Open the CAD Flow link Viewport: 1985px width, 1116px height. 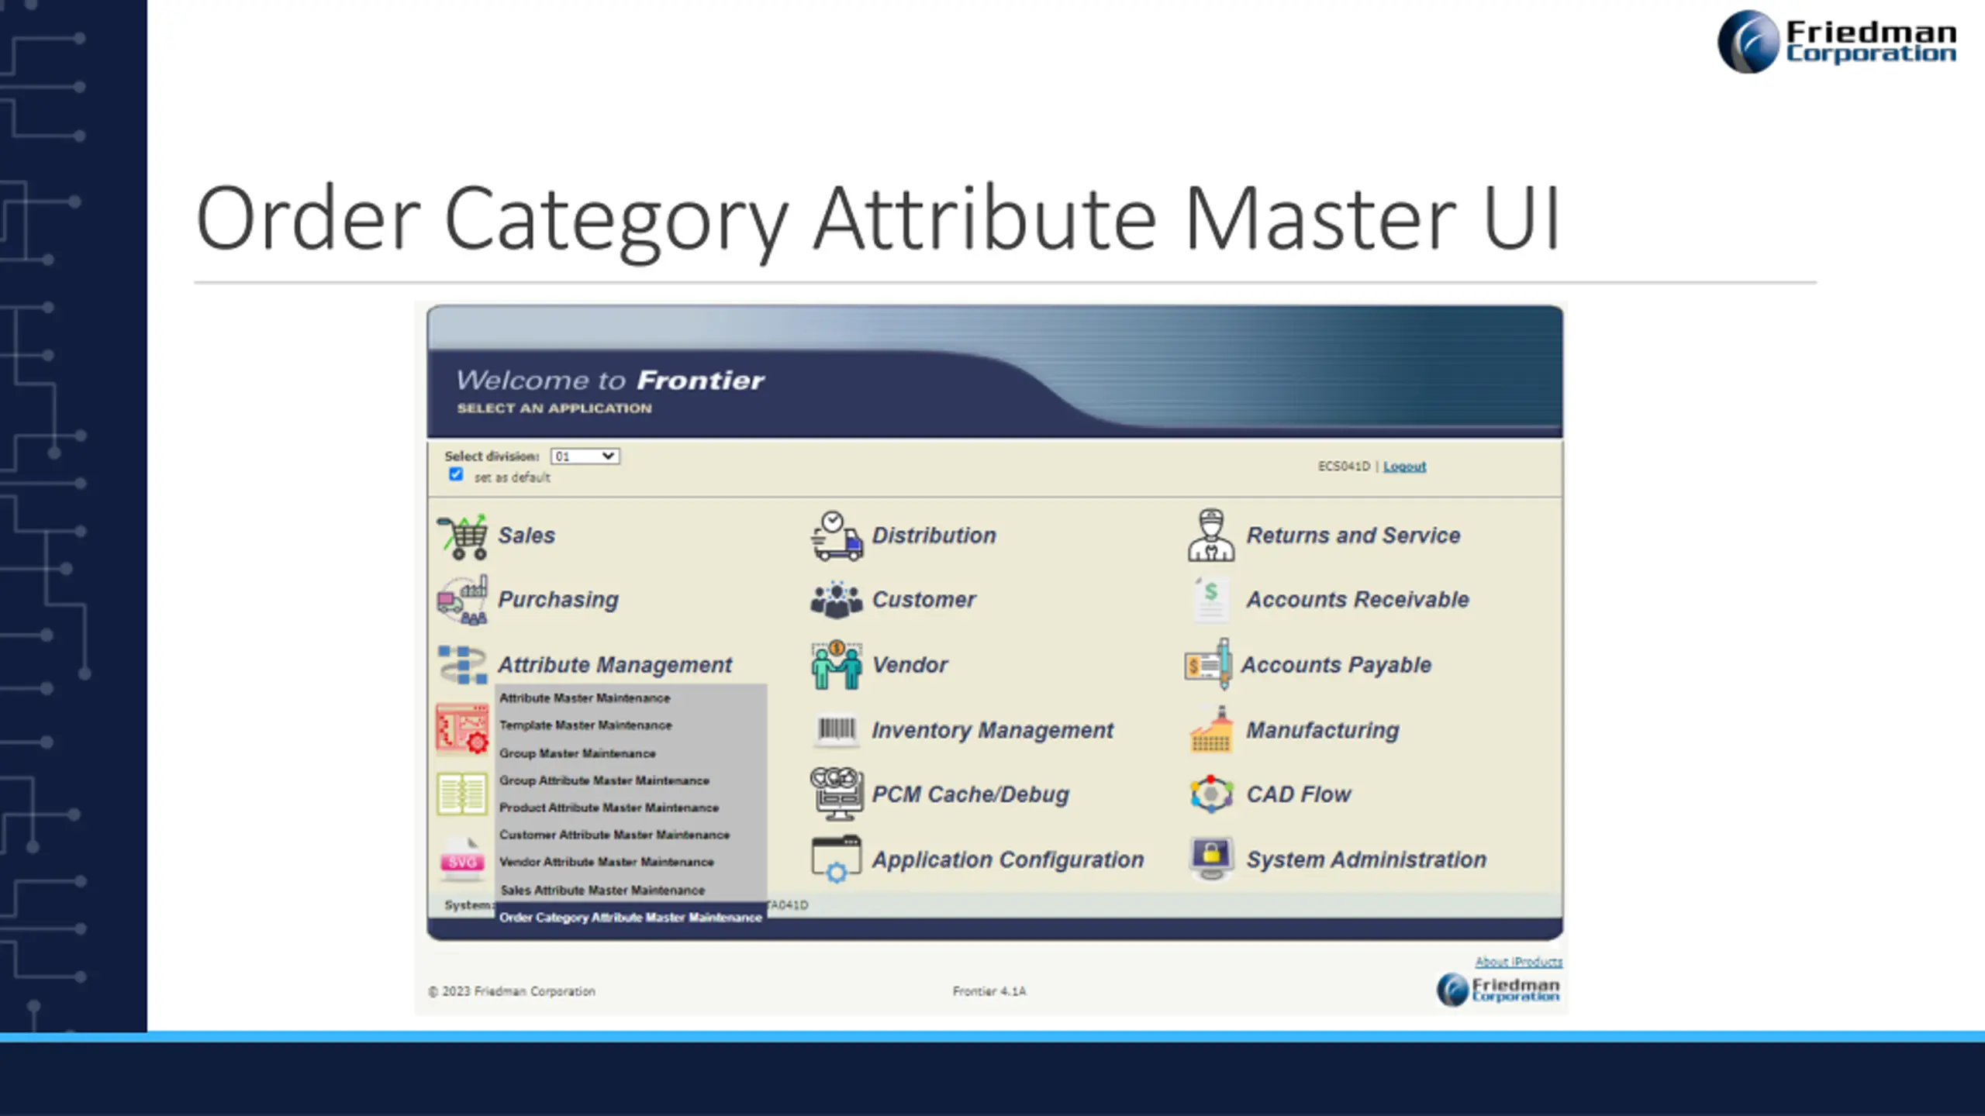1299,794
